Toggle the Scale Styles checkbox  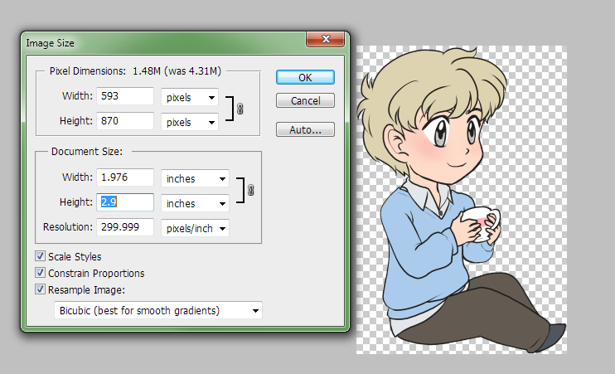[40, 256]
